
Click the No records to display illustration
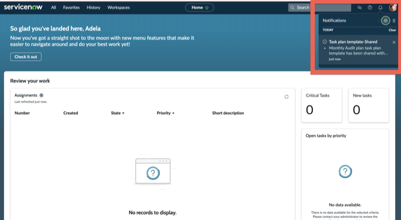coord(153,172)
